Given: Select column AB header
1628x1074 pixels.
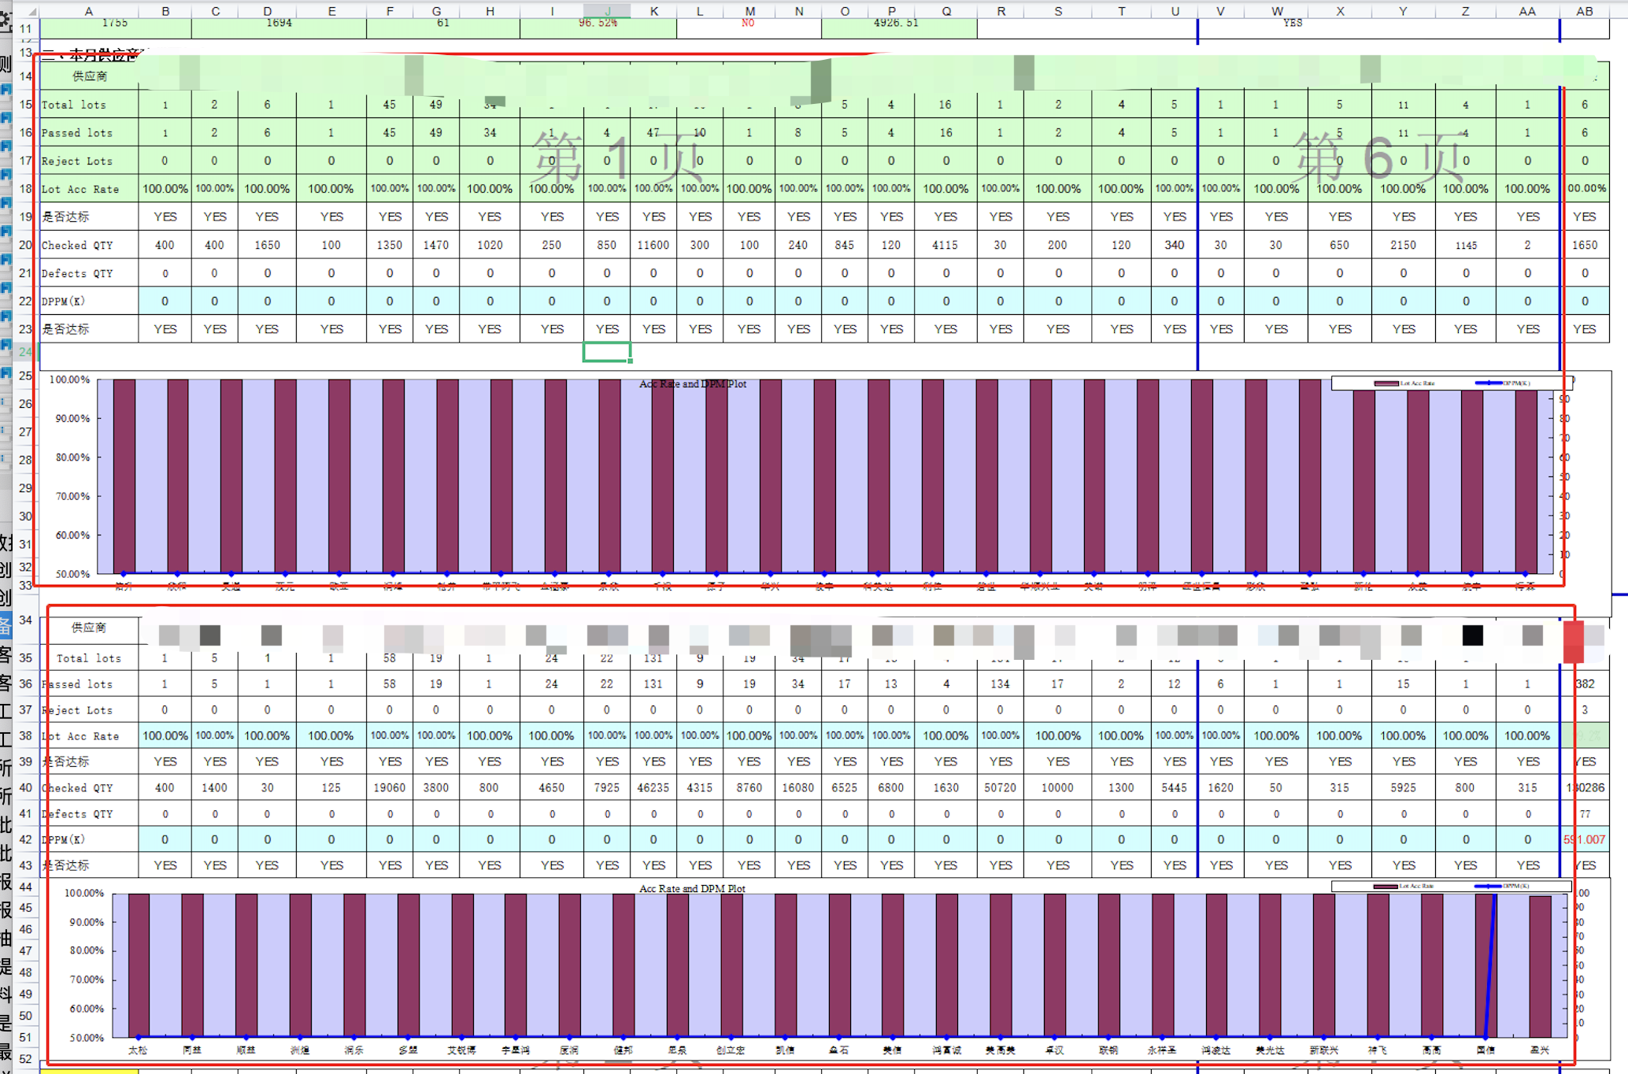Looking at the screenshot, I should point(1585,11).
